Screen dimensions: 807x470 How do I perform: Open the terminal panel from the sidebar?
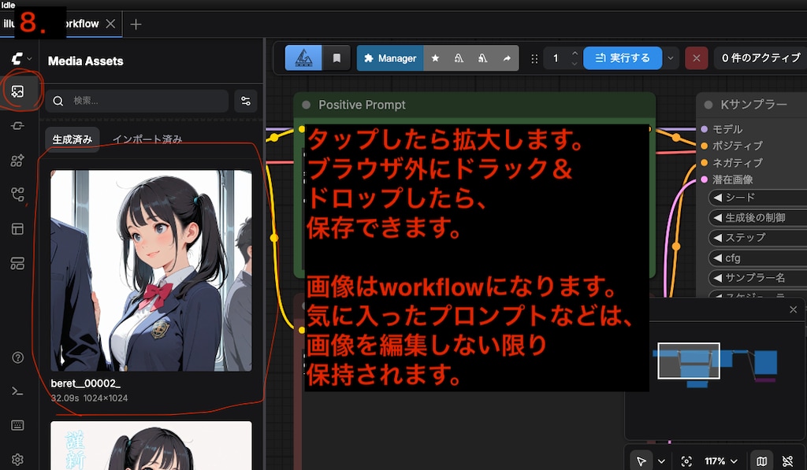[x=17, y=390]
